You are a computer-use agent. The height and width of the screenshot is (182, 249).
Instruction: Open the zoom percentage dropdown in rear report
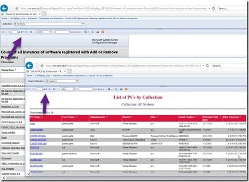44,32
